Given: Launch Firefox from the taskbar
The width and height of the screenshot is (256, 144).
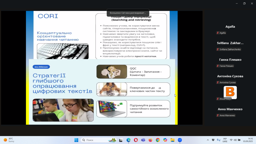Looking at the screenshot, I should tap(150, 140).
